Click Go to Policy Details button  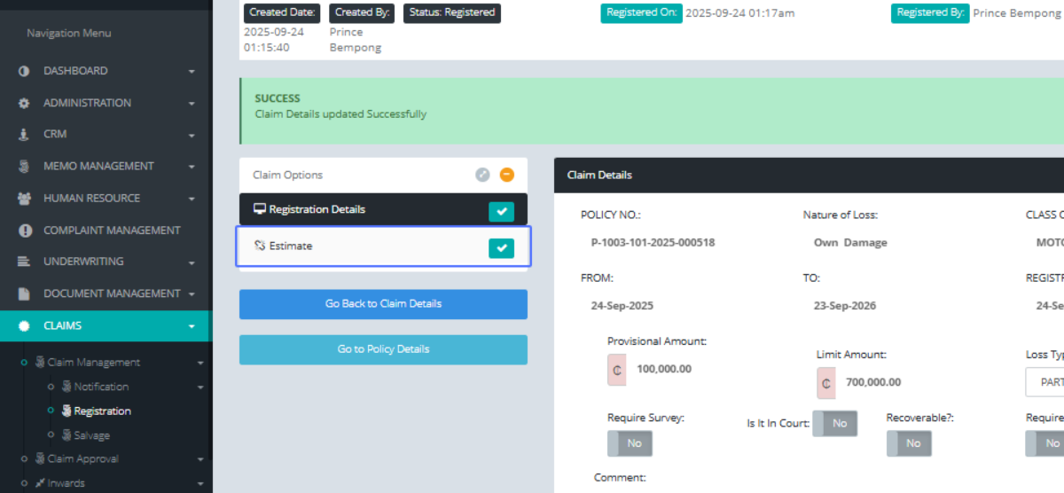tap(383, 349)
